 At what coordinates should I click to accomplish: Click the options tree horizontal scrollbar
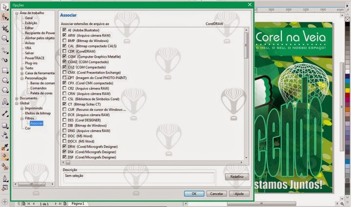[x=34, y=184]
